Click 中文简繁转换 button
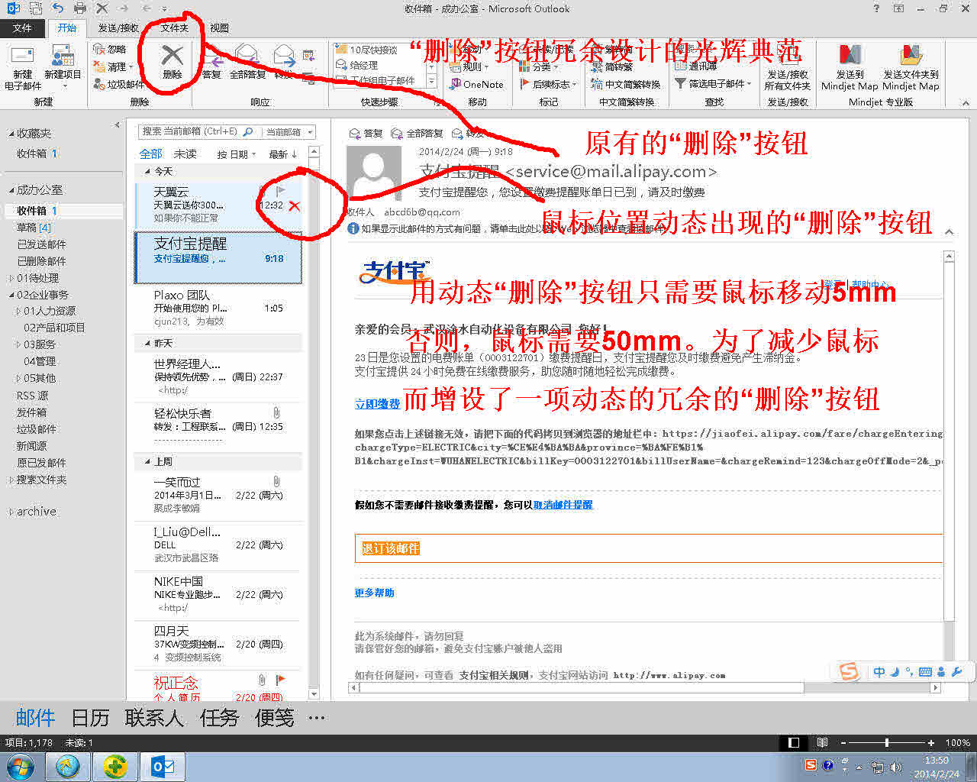Image resolution: width=977 pixels, height=782 pixels. [625, 84]
